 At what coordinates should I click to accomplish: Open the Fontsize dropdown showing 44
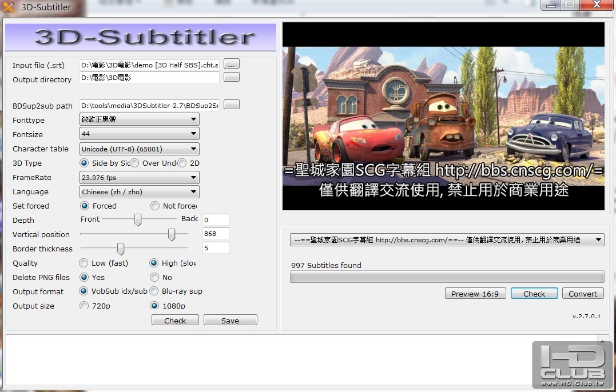click(139, 134)
